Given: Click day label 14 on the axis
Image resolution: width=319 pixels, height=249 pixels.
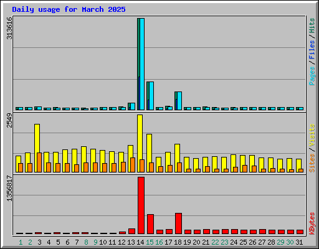Looking at the screenshot, I should pos(140,242).
